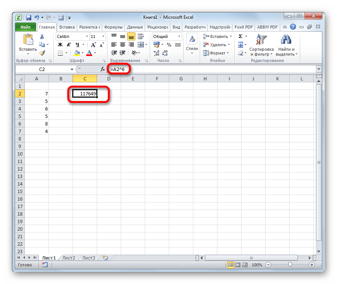The height and width of the screenshot is (284, 337).
Task: Click the Cut scissors icon
Action: [42, 36]
